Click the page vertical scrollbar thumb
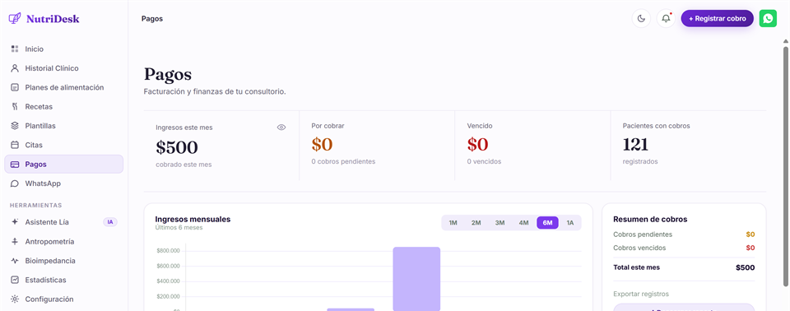 785,166
